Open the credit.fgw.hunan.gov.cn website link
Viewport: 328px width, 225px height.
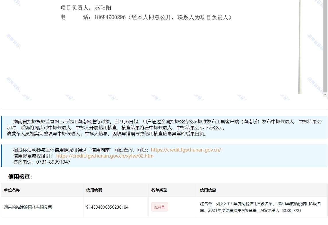click(x=187, y=150)
